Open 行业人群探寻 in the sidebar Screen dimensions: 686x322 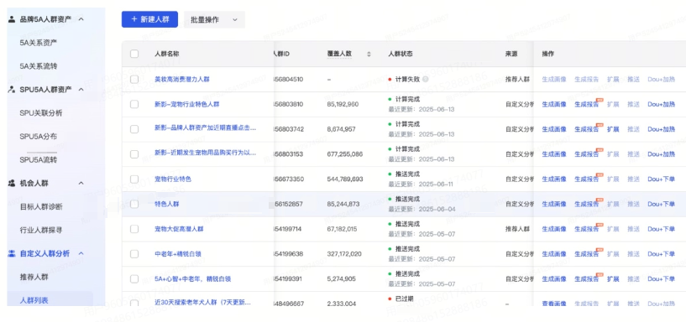click(x=41, y=231)
